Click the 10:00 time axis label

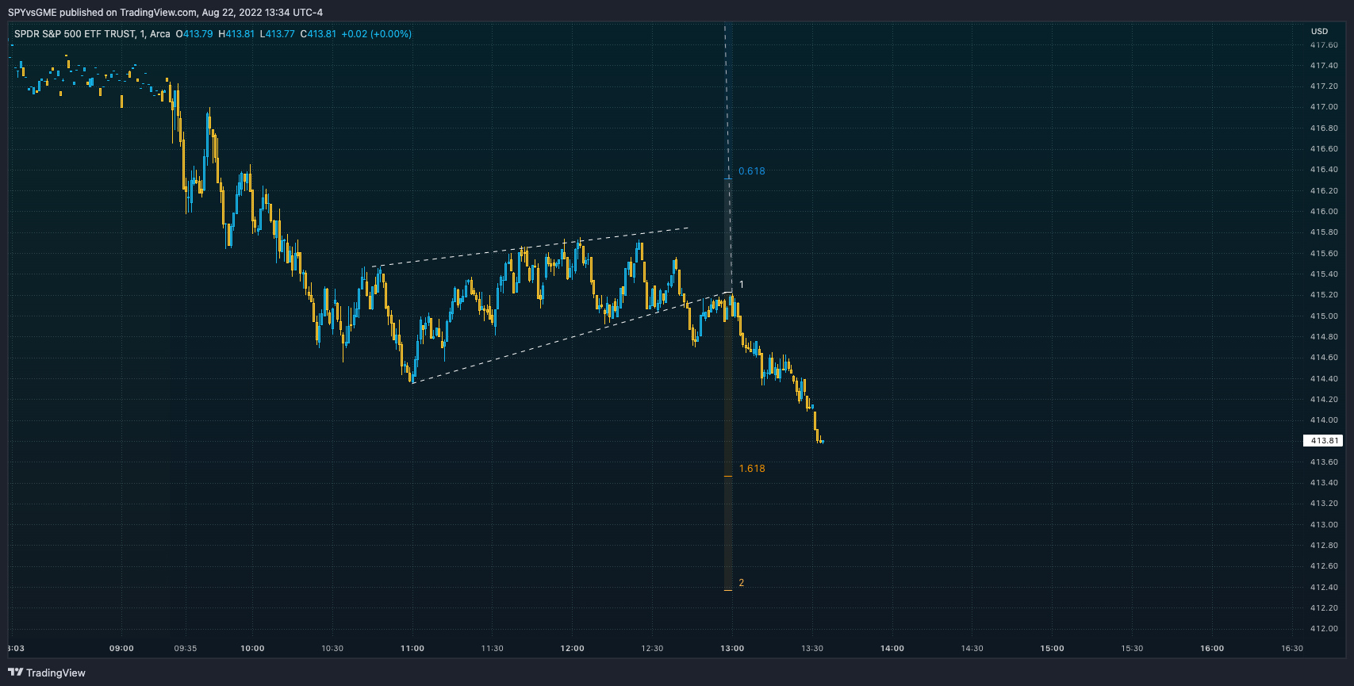click(252, 649)
